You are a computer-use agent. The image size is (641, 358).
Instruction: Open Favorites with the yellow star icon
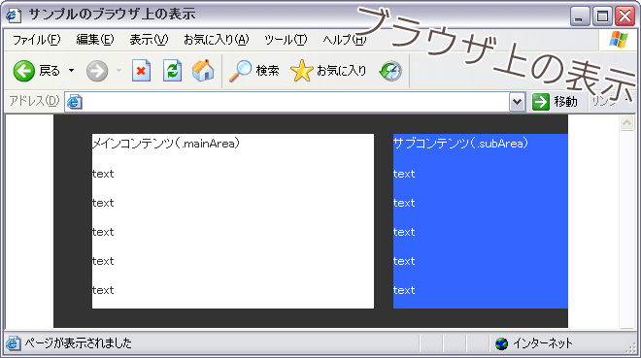coord(301,71)
